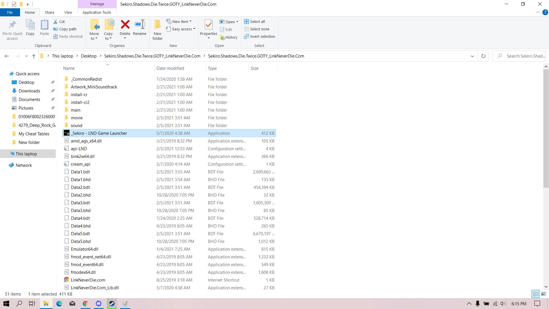Screen dimensions: 549x309
Task: Sort by the Type column header
Action: click(x=227, y=68)
